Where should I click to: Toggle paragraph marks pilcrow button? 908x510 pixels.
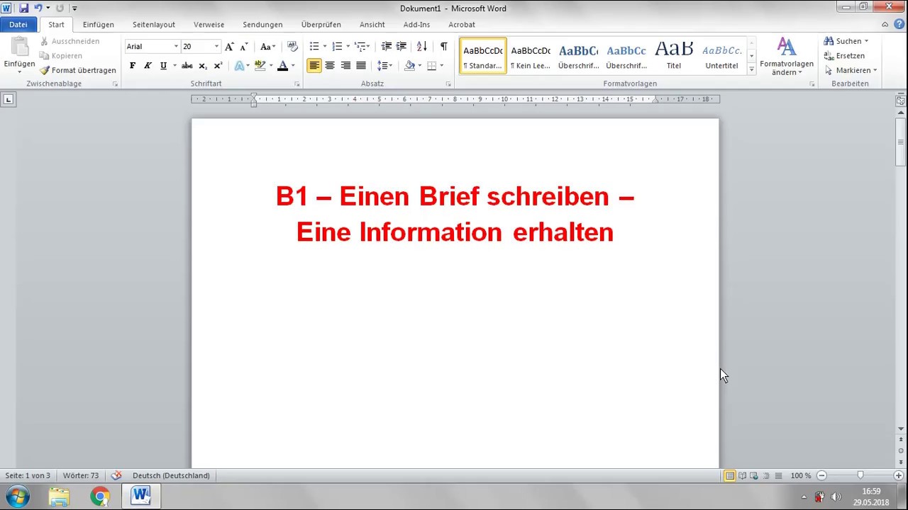click(443, 46)
